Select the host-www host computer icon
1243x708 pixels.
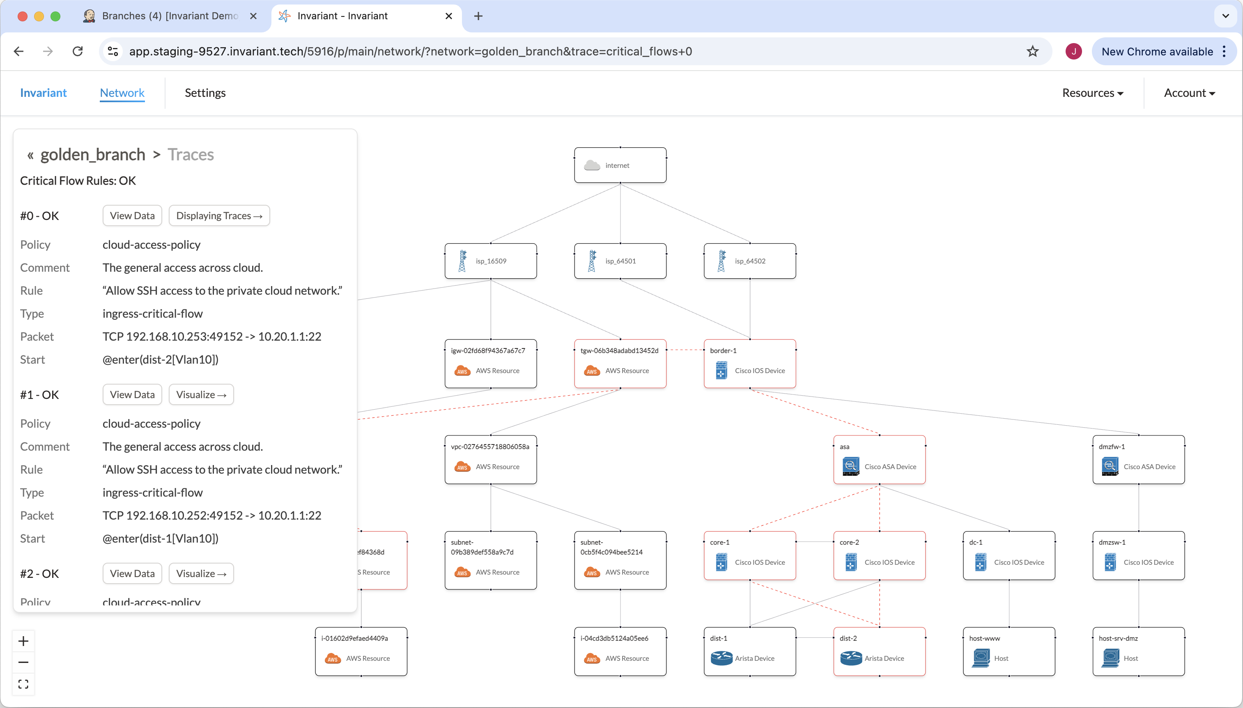[981, 658]
